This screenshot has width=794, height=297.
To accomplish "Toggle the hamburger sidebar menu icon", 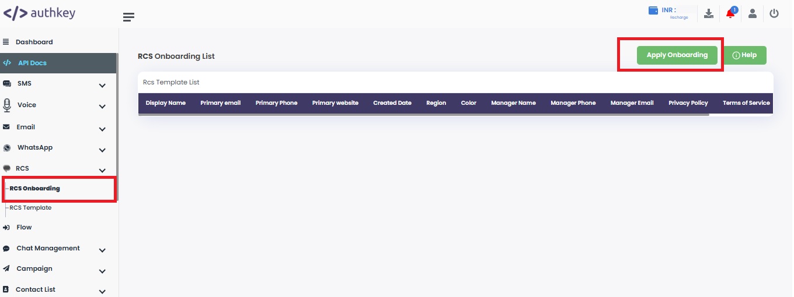I will [129, 17].
